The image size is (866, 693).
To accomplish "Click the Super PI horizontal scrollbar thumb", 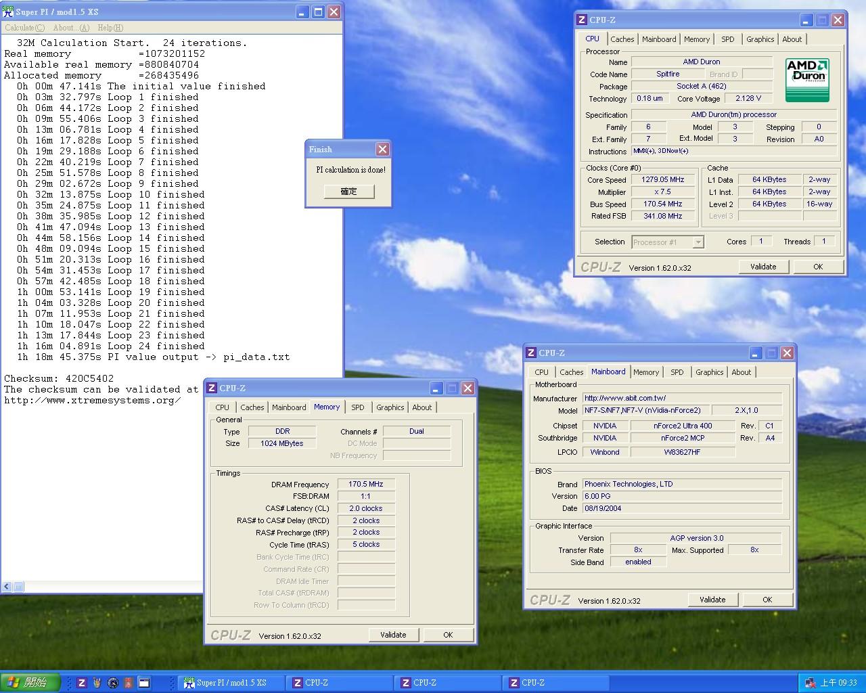I will pyautogui.click(x=18, y=587).
